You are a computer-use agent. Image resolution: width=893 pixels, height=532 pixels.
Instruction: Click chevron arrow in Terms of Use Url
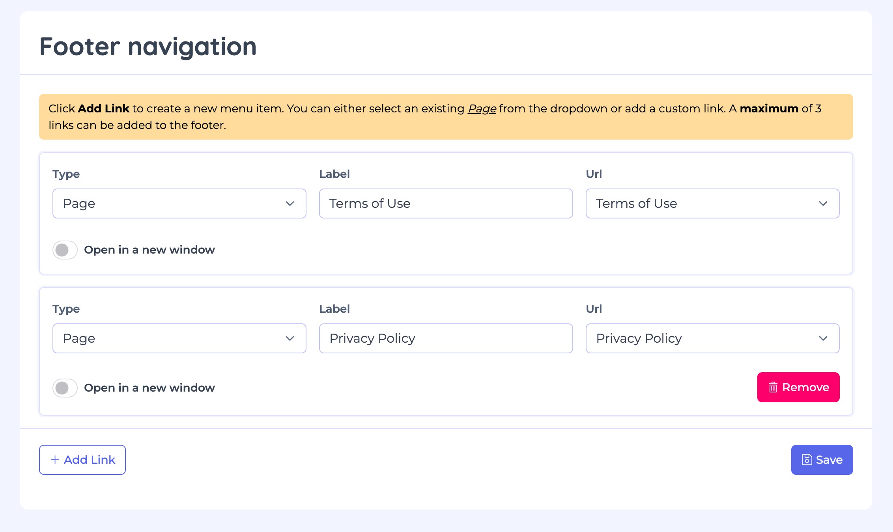pyautogui.click(x=823, y=203)
